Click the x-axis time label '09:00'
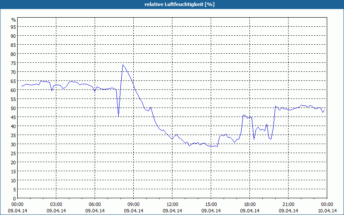The height and width of the screenshot is (215, 344). point(134,205)
